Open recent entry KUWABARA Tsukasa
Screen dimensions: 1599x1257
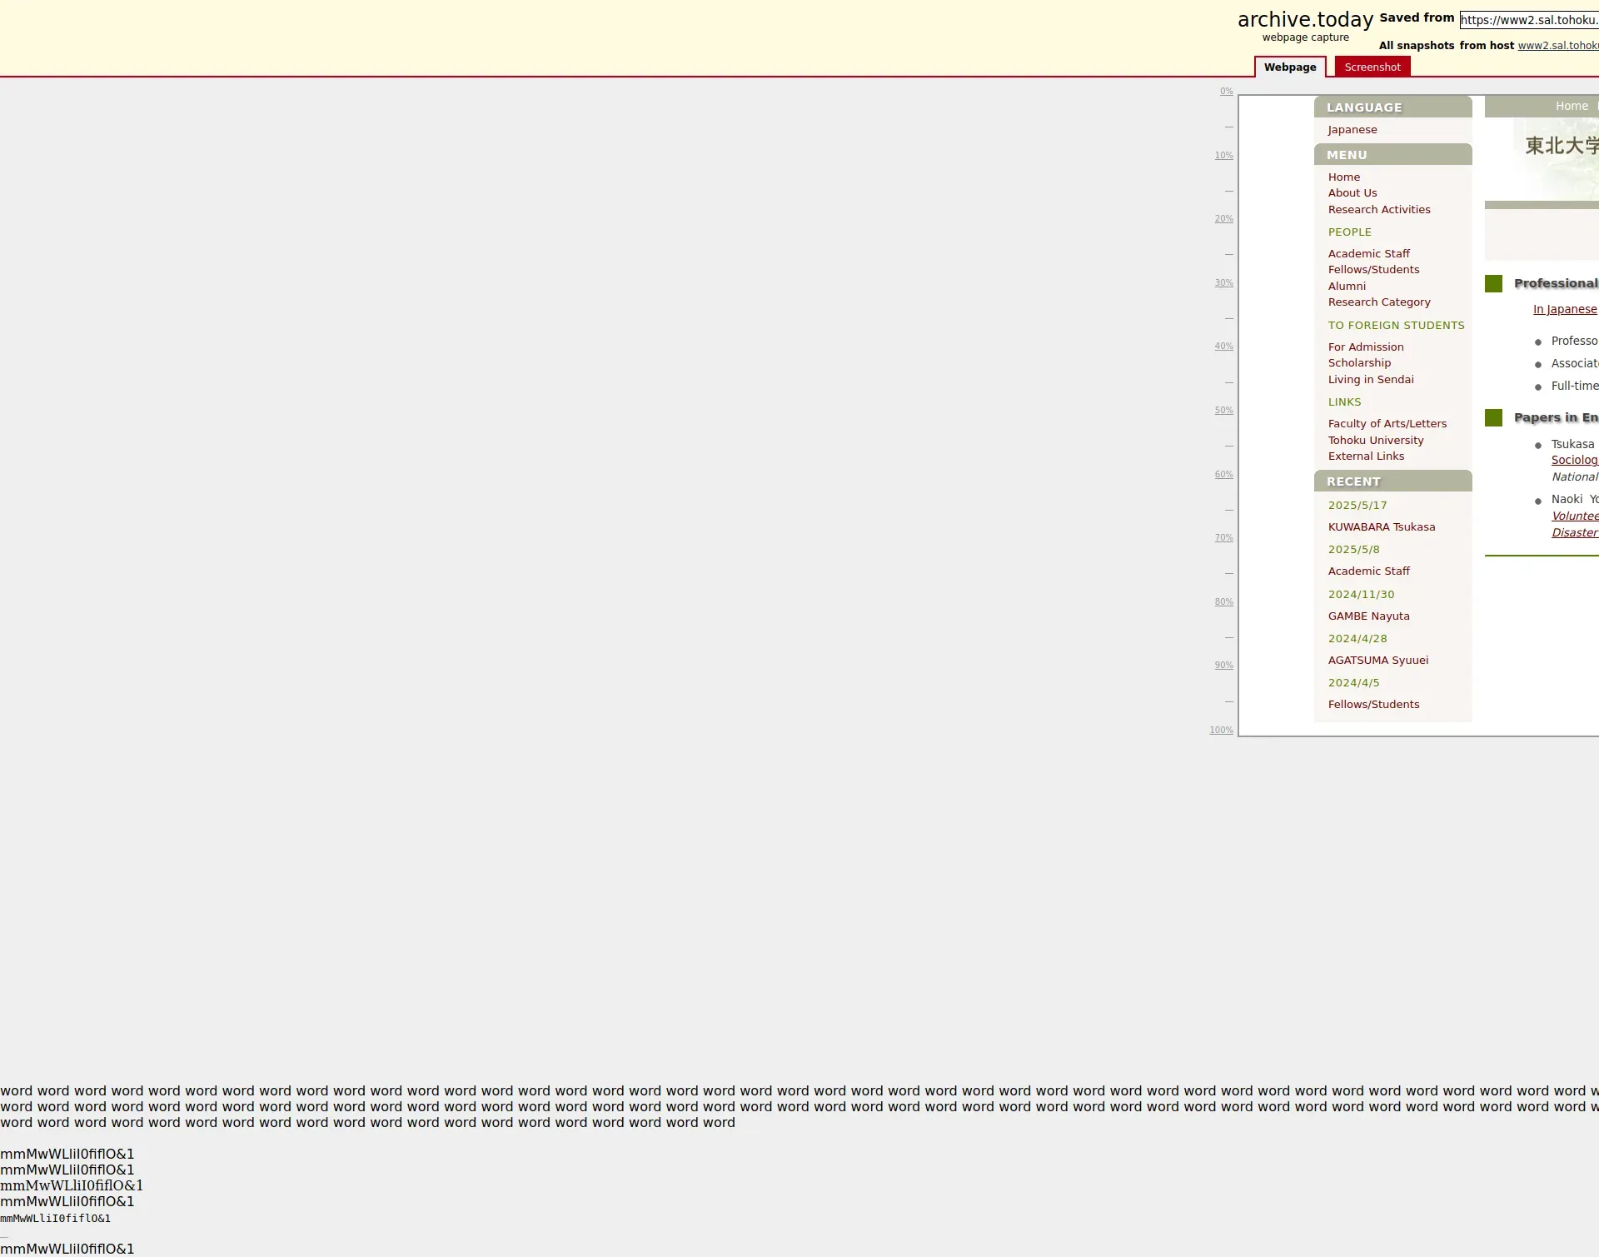coord(1381,527)
